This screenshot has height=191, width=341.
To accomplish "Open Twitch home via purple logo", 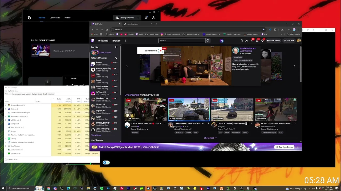I will [x=92, y=41].
